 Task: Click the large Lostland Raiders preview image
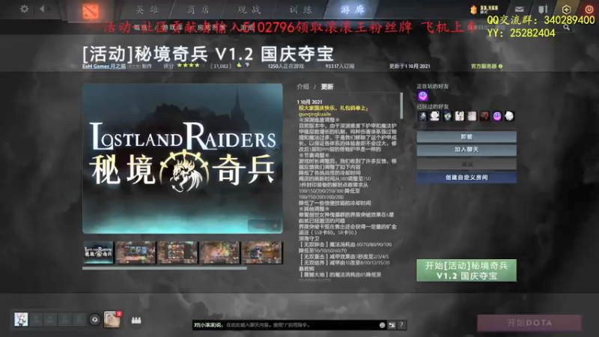(x=183, y=159)
